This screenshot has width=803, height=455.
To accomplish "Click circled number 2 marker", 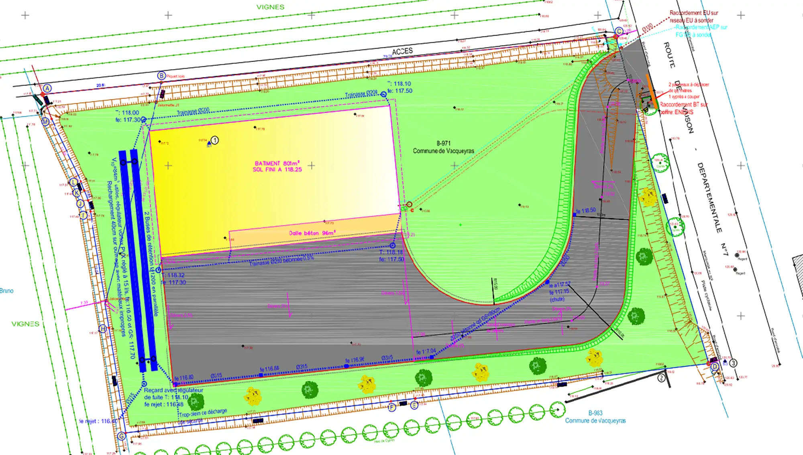I will 661,378.
